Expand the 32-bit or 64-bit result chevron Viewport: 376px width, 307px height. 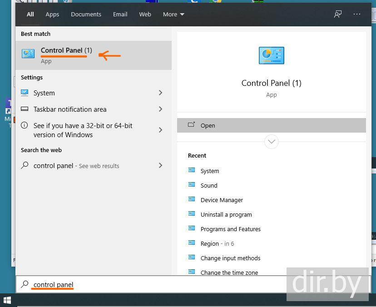coord(160,130)
